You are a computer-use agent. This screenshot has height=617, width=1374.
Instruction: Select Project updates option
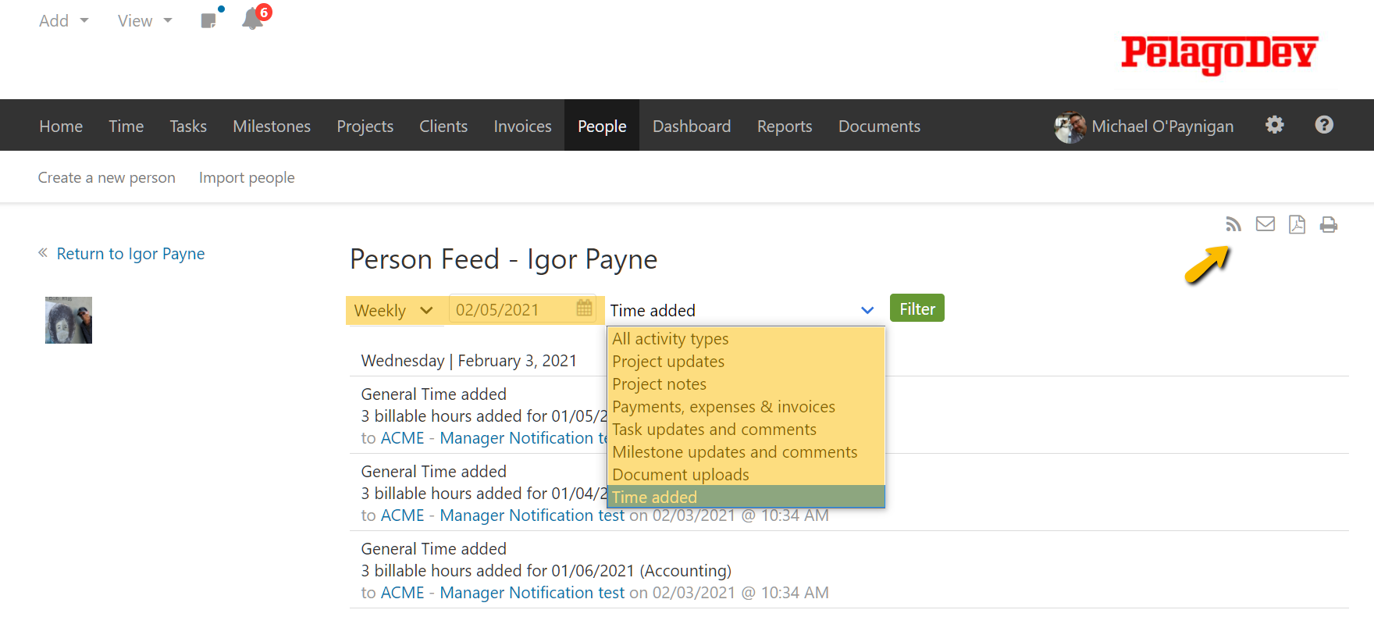[746, 362]
